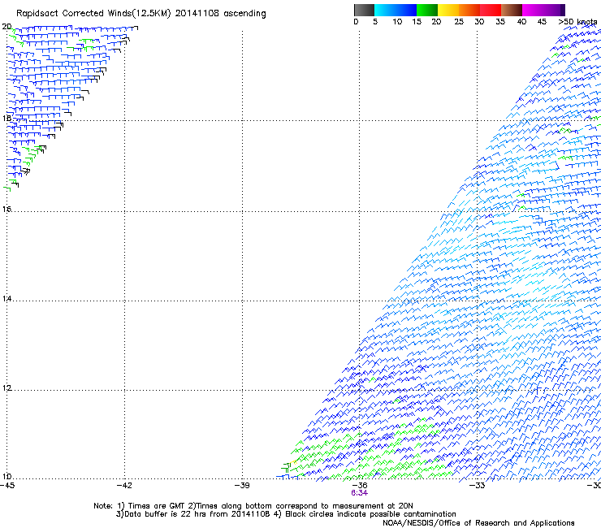Click the '45' label under the color bar
Image resolution: width=601 pixels, height=528 pixels.
[x=542, y=22]
